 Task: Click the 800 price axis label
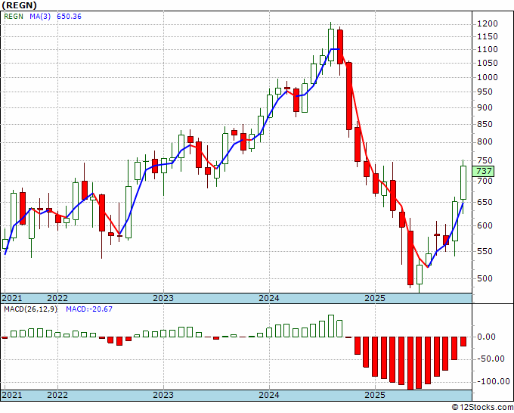(x=485, y=141)
